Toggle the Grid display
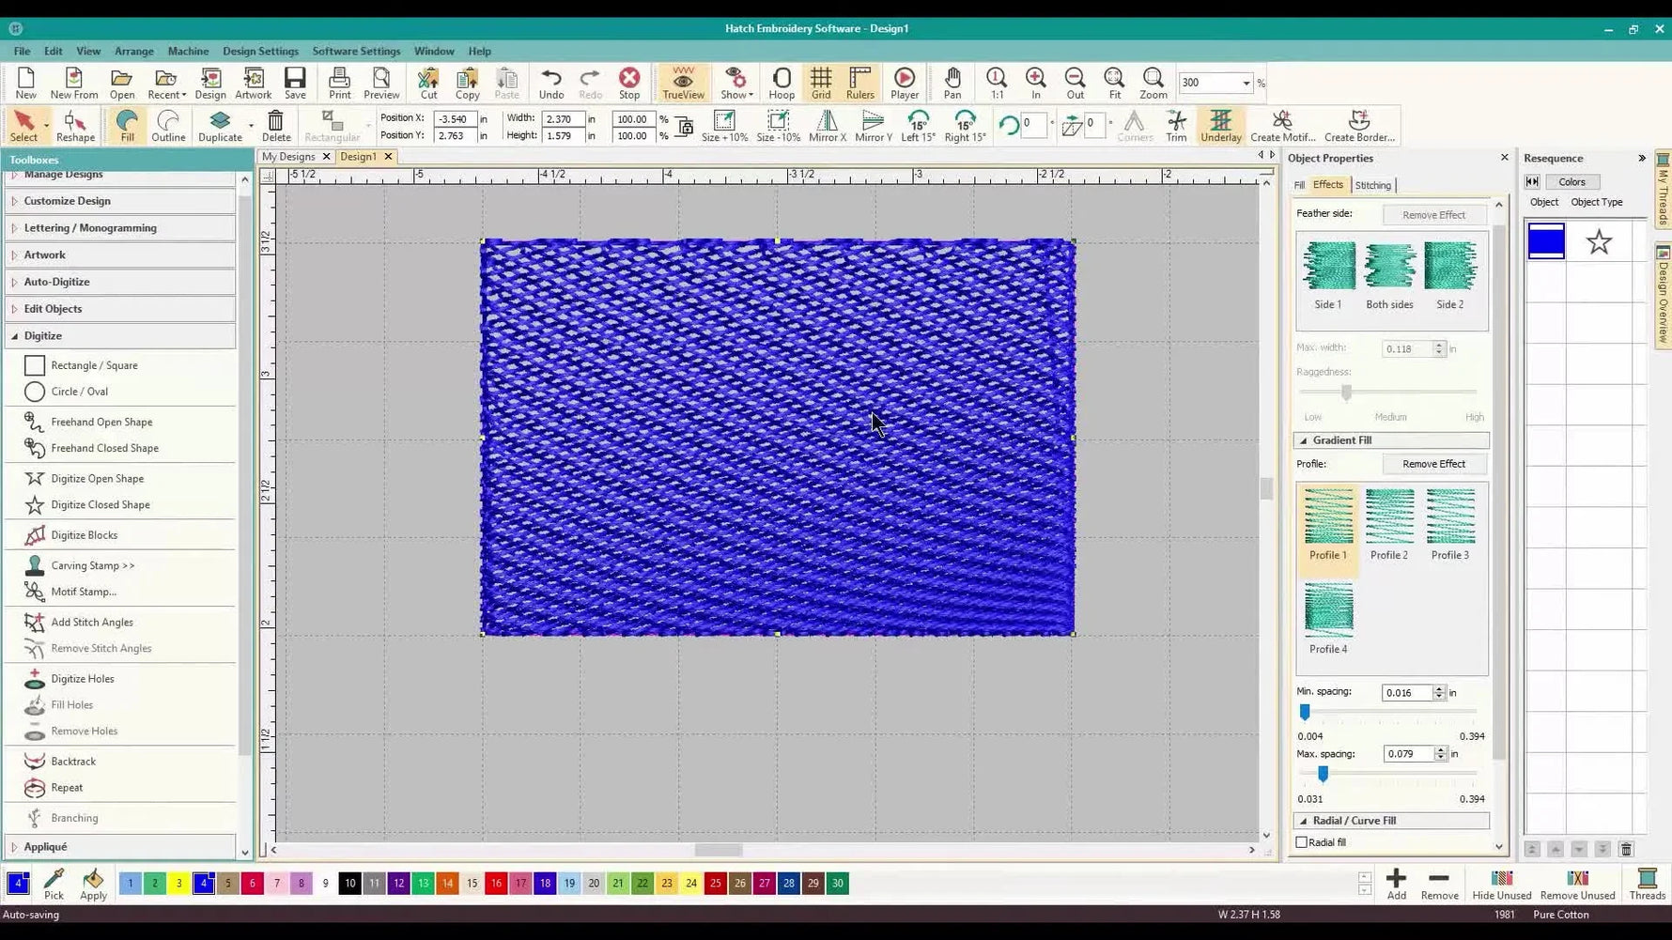Image resolution: width=1672 pixels, height=940 pixels. click(820, 83)
